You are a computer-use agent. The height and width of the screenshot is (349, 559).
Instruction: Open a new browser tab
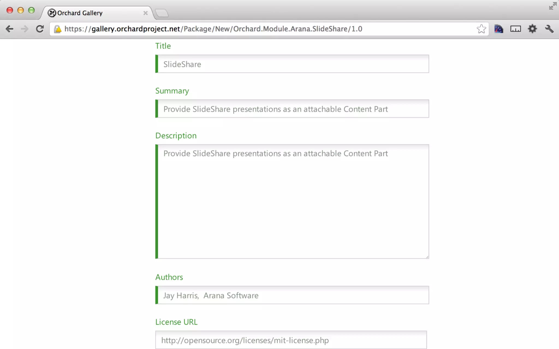[x=162, y=13]
